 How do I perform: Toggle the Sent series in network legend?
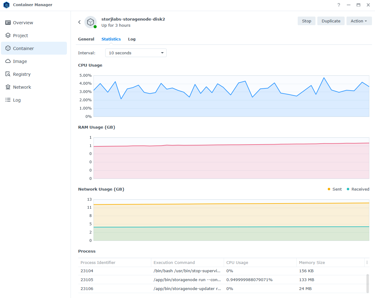click(334, 189)
